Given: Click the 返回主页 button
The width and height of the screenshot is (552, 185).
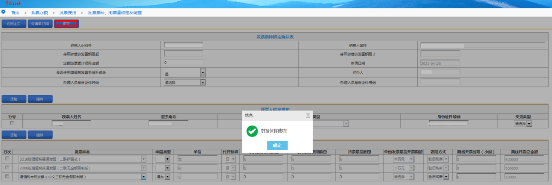Looking at the screenshot, I should coord(14,24).
